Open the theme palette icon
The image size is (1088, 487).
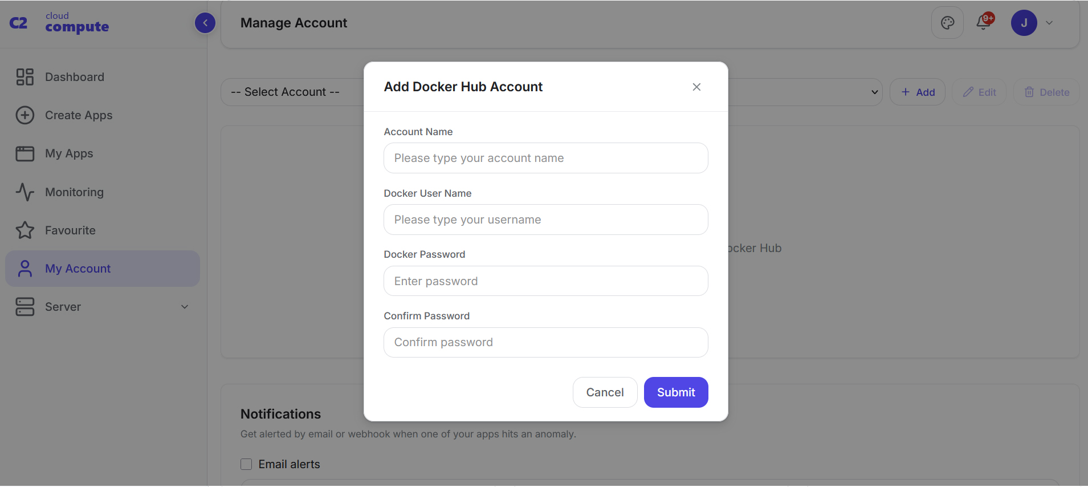coord(947,23)
